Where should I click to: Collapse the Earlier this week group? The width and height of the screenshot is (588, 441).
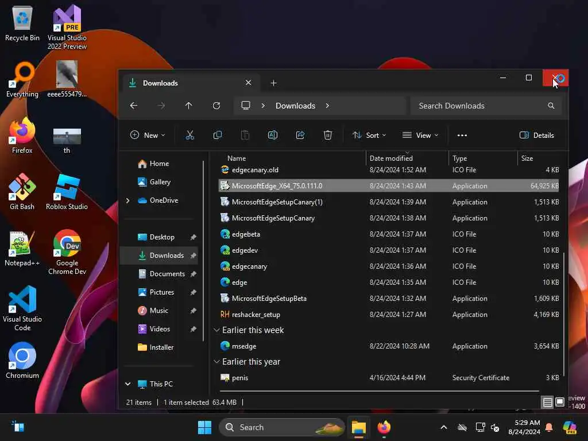coord(216,330)
